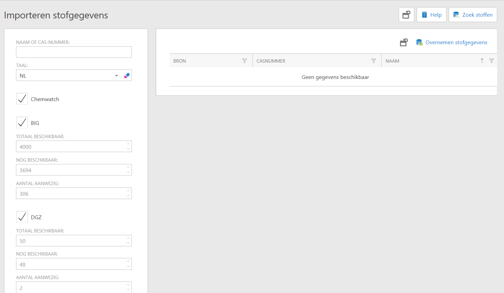Uncheck the Chemwatch checkbox
Viewport: 504px width, 293px height.
[x=22, y=99]
